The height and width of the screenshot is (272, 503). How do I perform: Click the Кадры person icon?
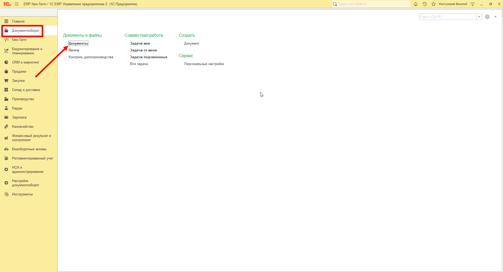pos(6,108)
